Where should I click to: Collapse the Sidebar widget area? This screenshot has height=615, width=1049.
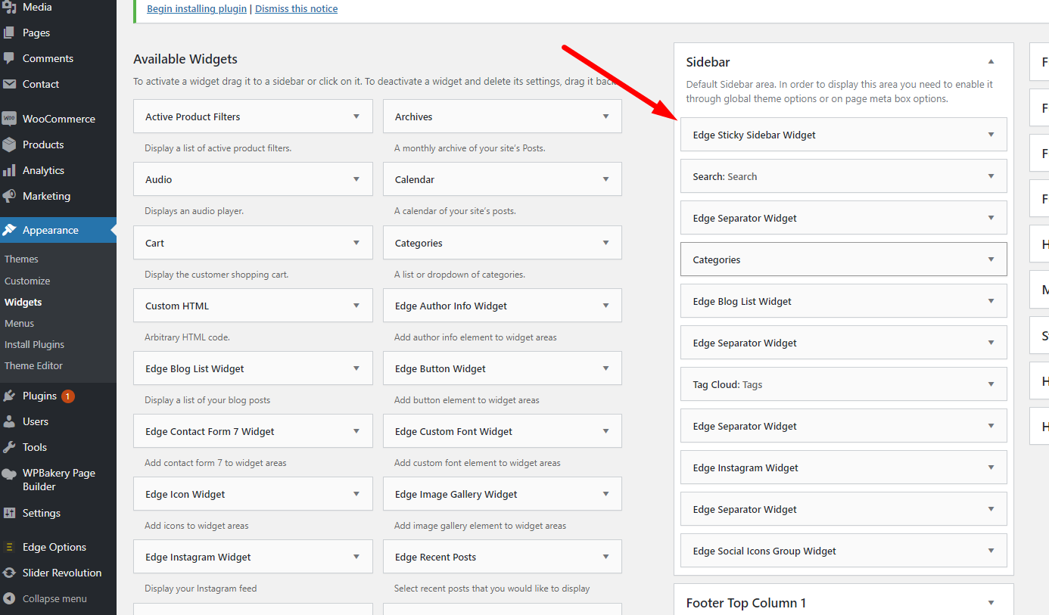(991, 61)
